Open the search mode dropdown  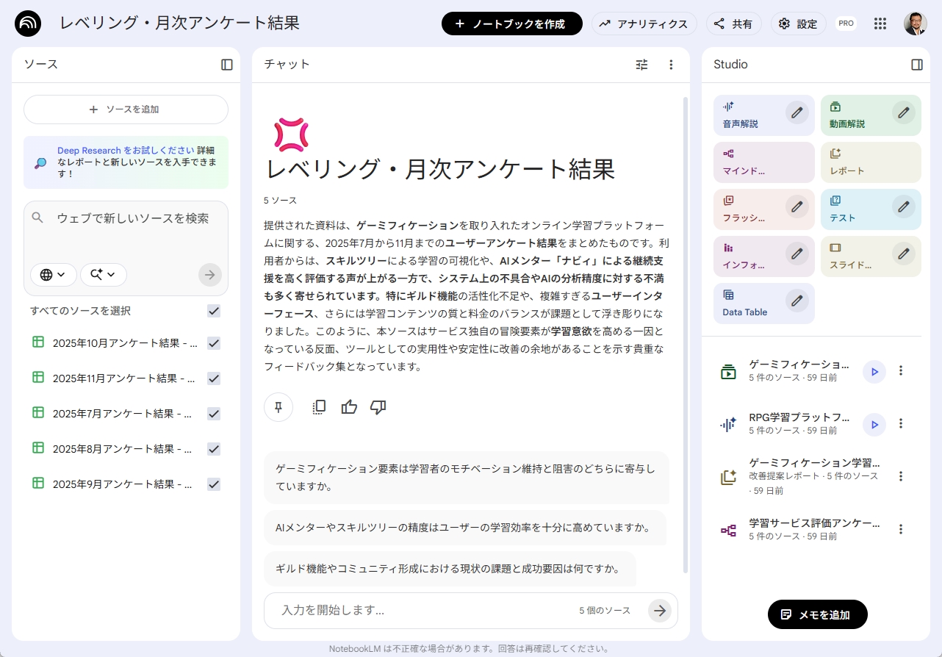104,275
